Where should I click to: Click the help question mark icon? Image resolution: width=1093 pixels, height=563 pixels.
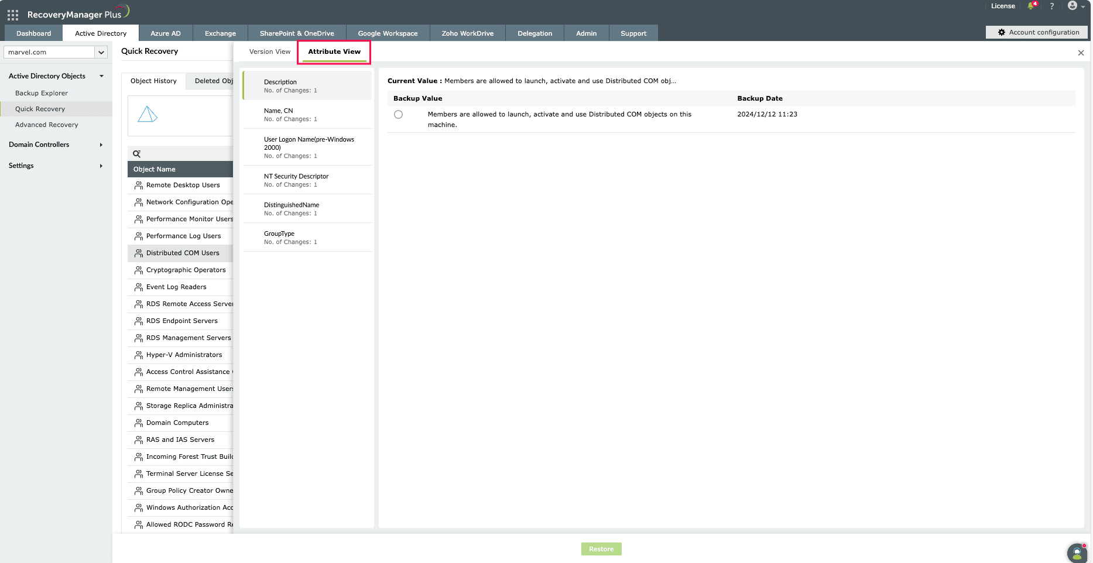[x=1052, y=6]
